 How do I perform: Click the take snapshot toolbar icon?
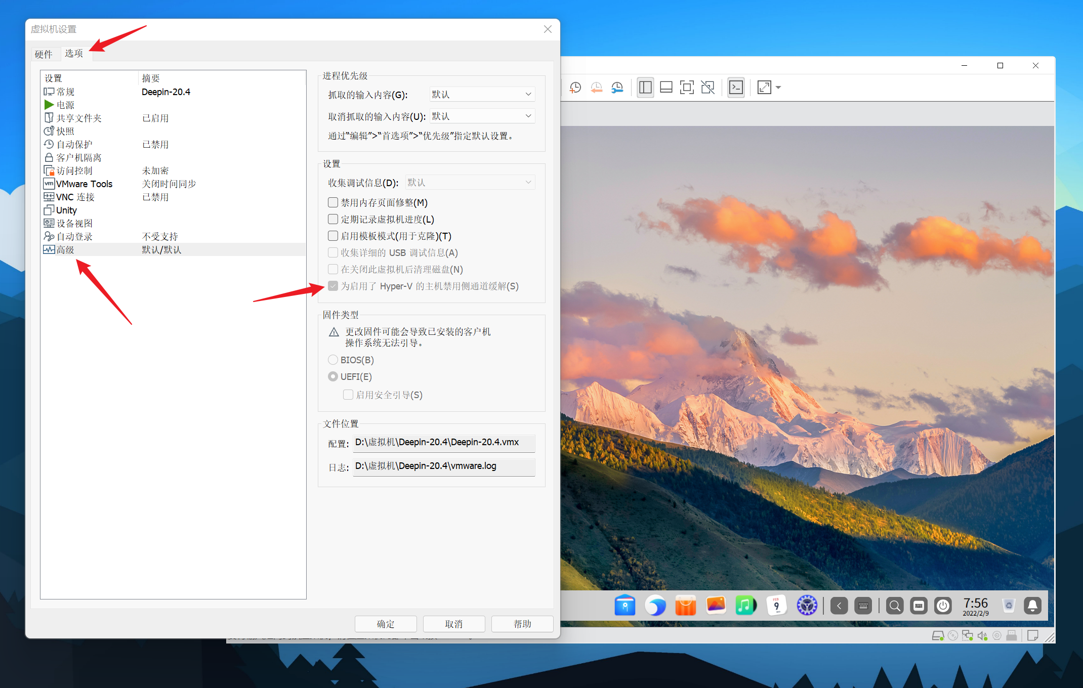pos(575,88)
